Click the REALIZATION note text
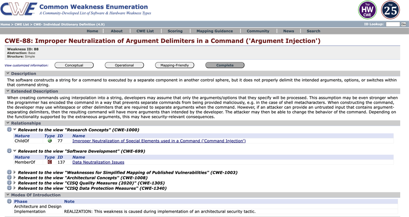 click(x=160, y=211)
